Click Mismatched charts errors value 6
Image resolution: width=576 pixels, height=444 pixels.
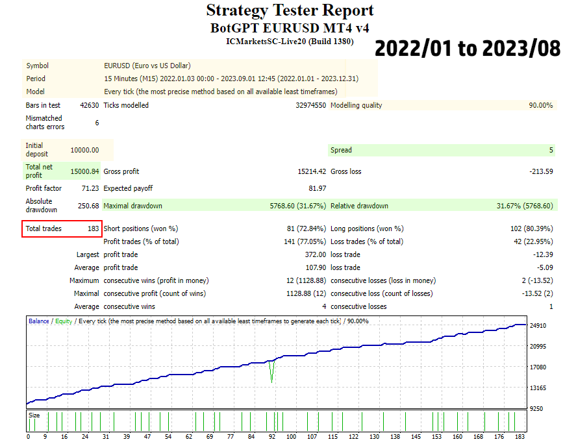pyautogui.click(x=97, y=123)
